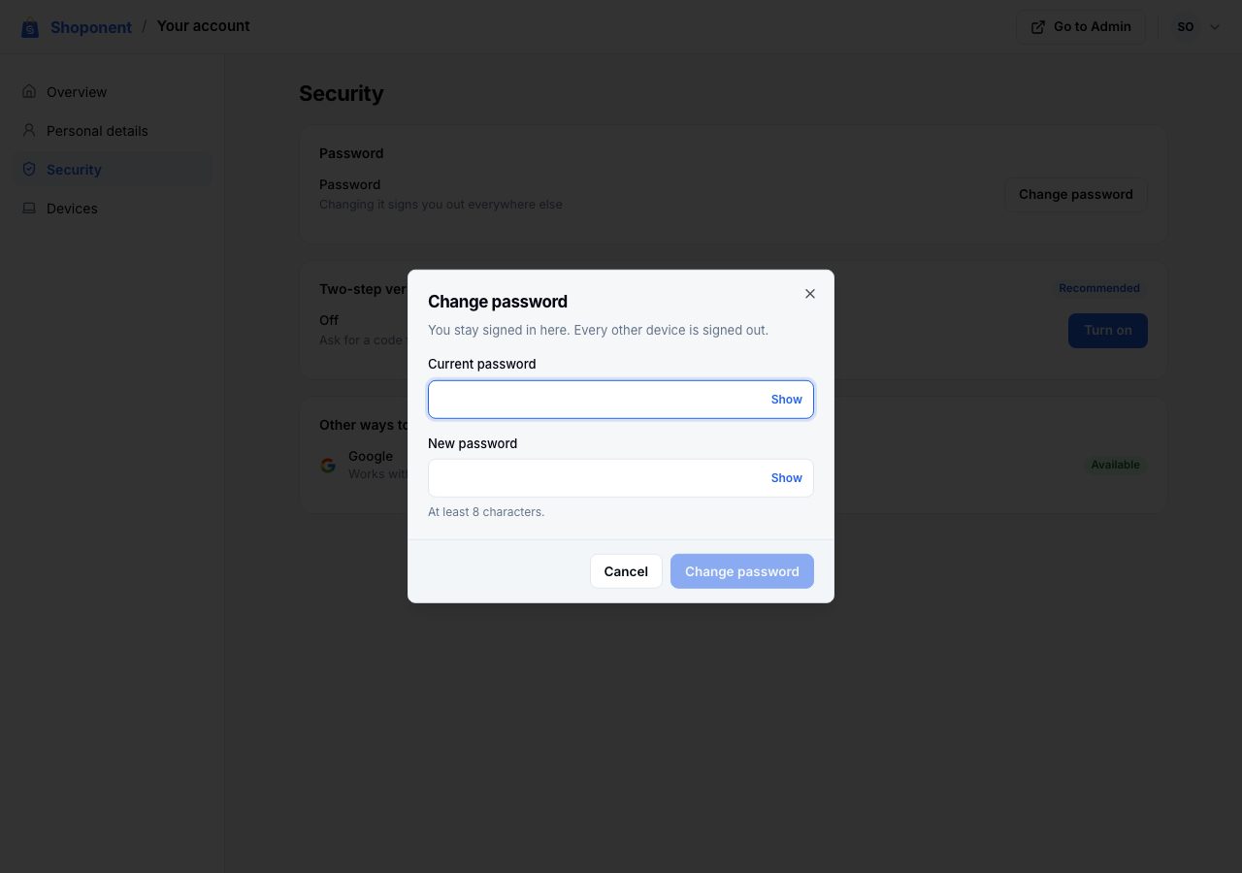Expand the account menu chevron

pos(1215,27)
